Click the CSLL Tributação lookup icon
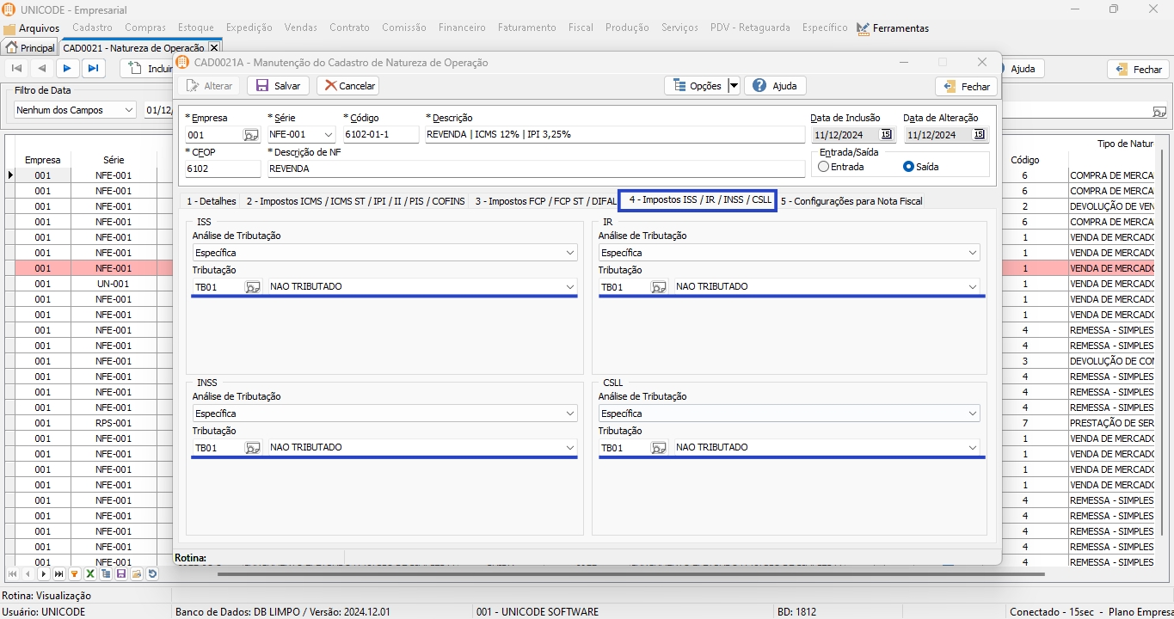The image size is (1174, 619). click(658, 448)
